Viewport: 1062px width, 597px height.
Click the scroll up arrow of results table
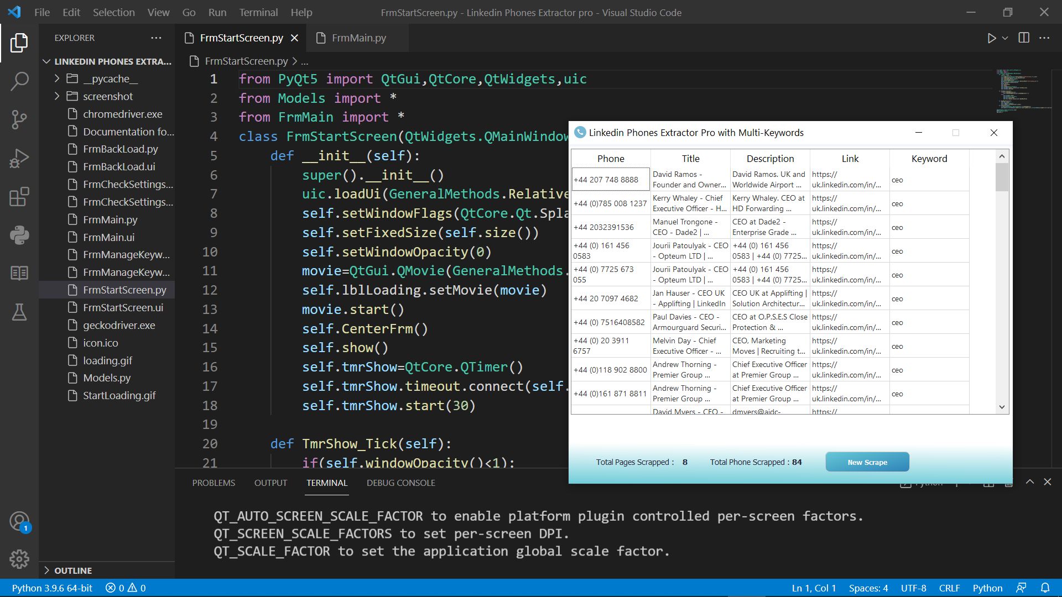point(1002,157)
